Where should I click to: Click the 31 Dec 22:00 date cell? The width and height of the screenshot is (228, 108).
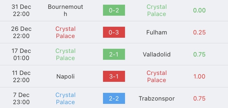21,10
